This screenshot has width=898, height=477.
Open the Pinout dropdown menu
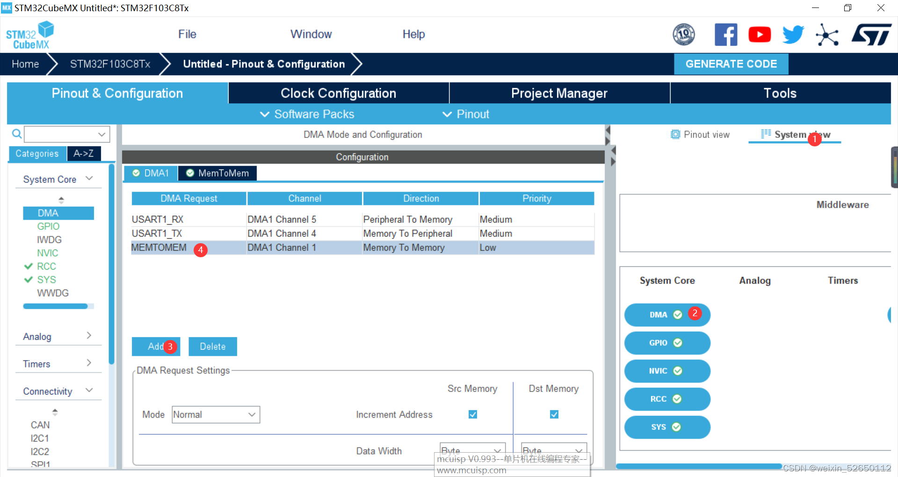(x=466, y=114)
